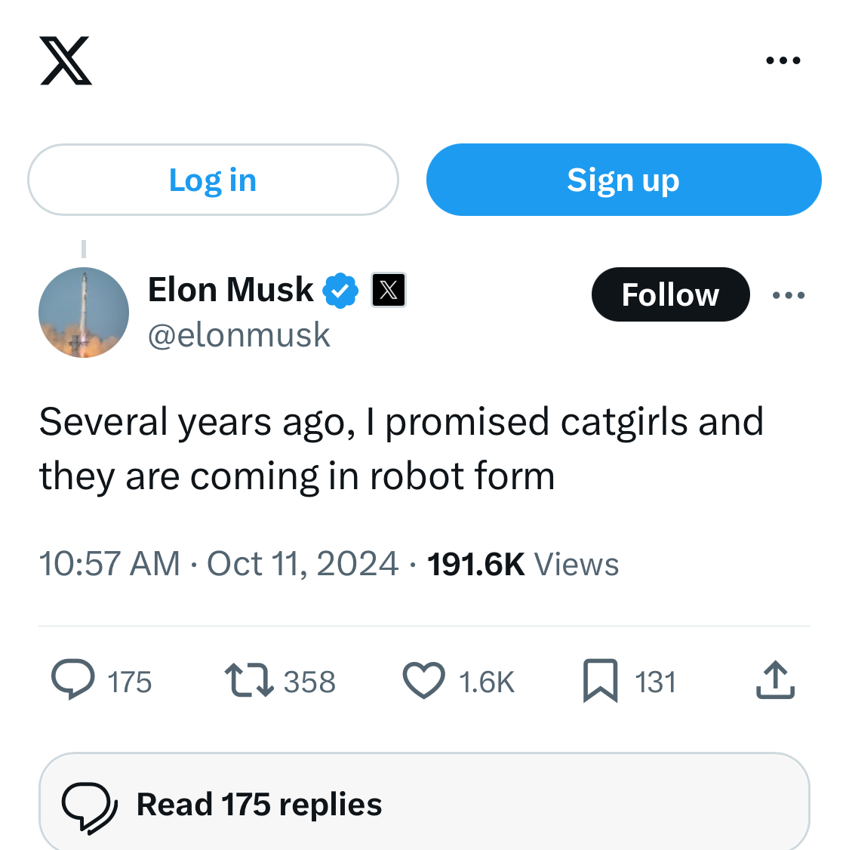Screen dimensions: 849x850
Task: Click the Elon Musk display name
Action: point(230,290)
